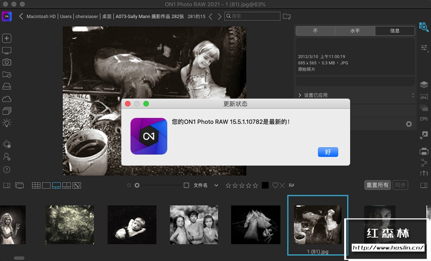
Task: Open the help question mark icon
Action: (x=6, y=170)
